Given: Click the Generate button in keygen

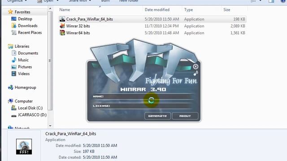Looking at the screenshot, I should click(x=157, y=116).
